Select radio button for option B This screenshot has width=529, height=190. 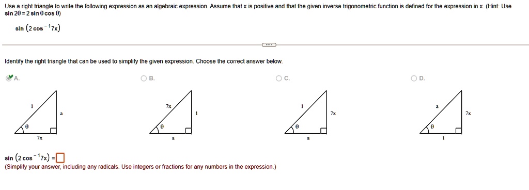click(x=144, y=78)
